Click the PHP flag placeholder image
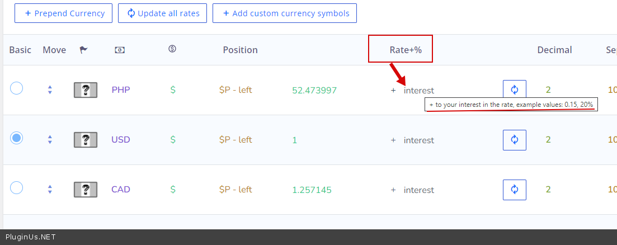 click(86, 89)
